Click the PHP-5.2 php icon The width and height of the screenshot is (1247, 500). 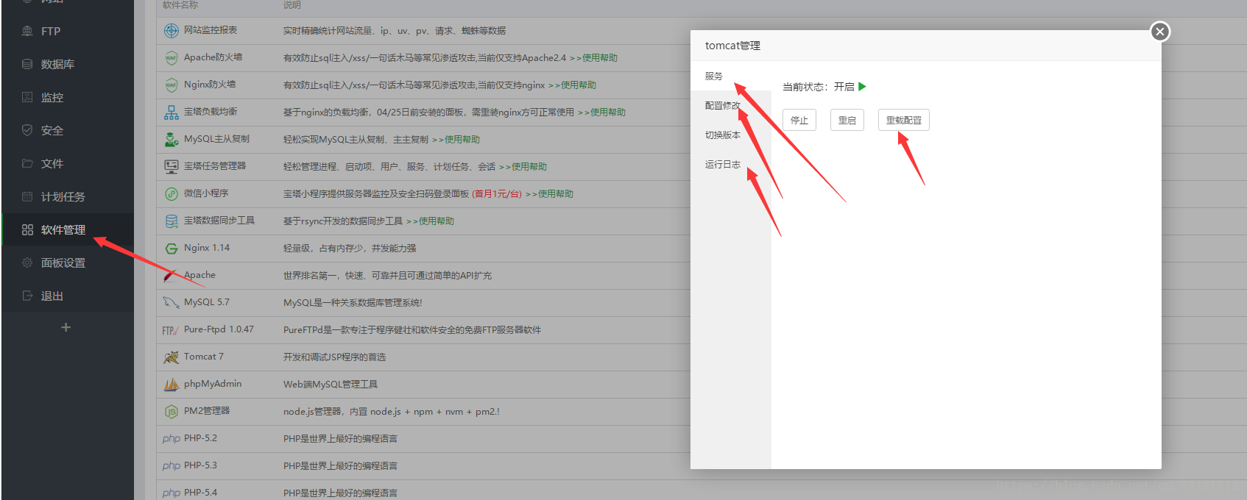pos(172,438)
